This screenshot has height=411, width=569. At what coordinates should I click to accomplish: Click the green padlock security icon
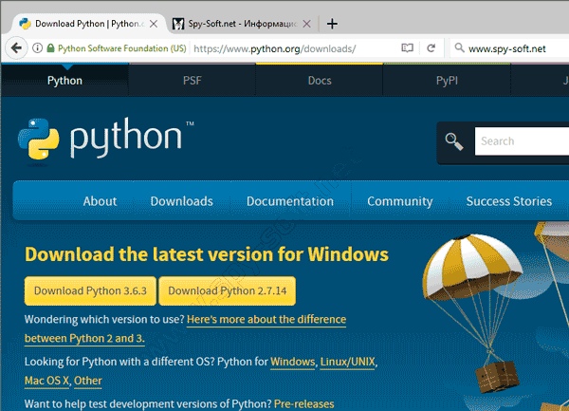coord(50,47)
